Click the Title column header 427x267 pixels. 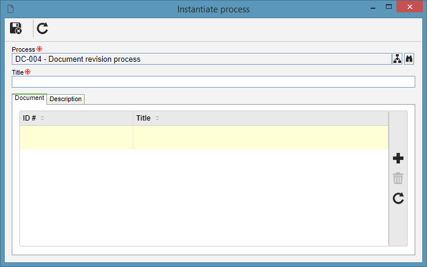click(x=261, y=118)
